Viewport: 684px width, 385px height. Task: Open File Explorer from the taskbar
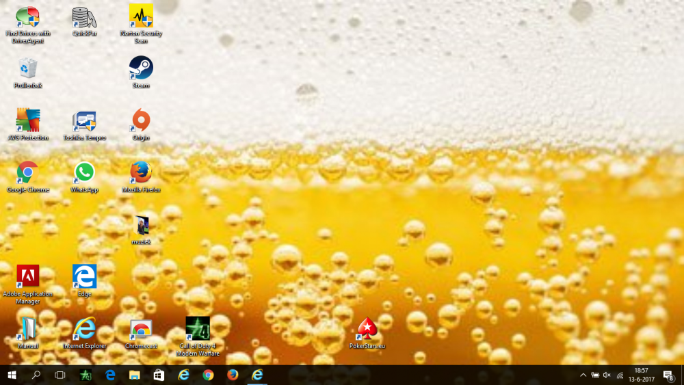click(x=135, y=375)
